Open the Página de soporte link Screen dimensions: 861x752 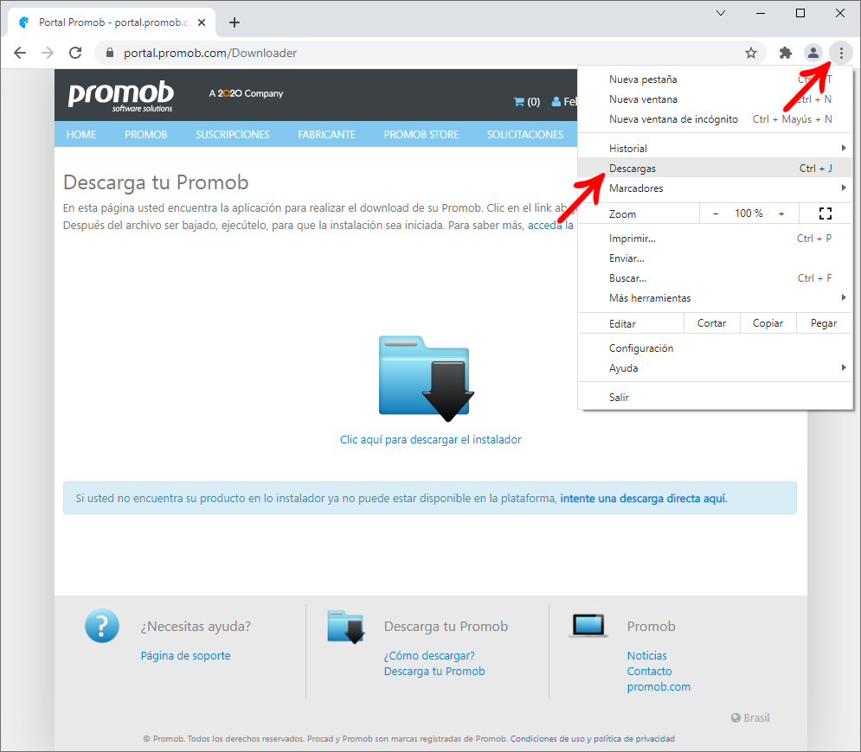[x=185, y=655]
